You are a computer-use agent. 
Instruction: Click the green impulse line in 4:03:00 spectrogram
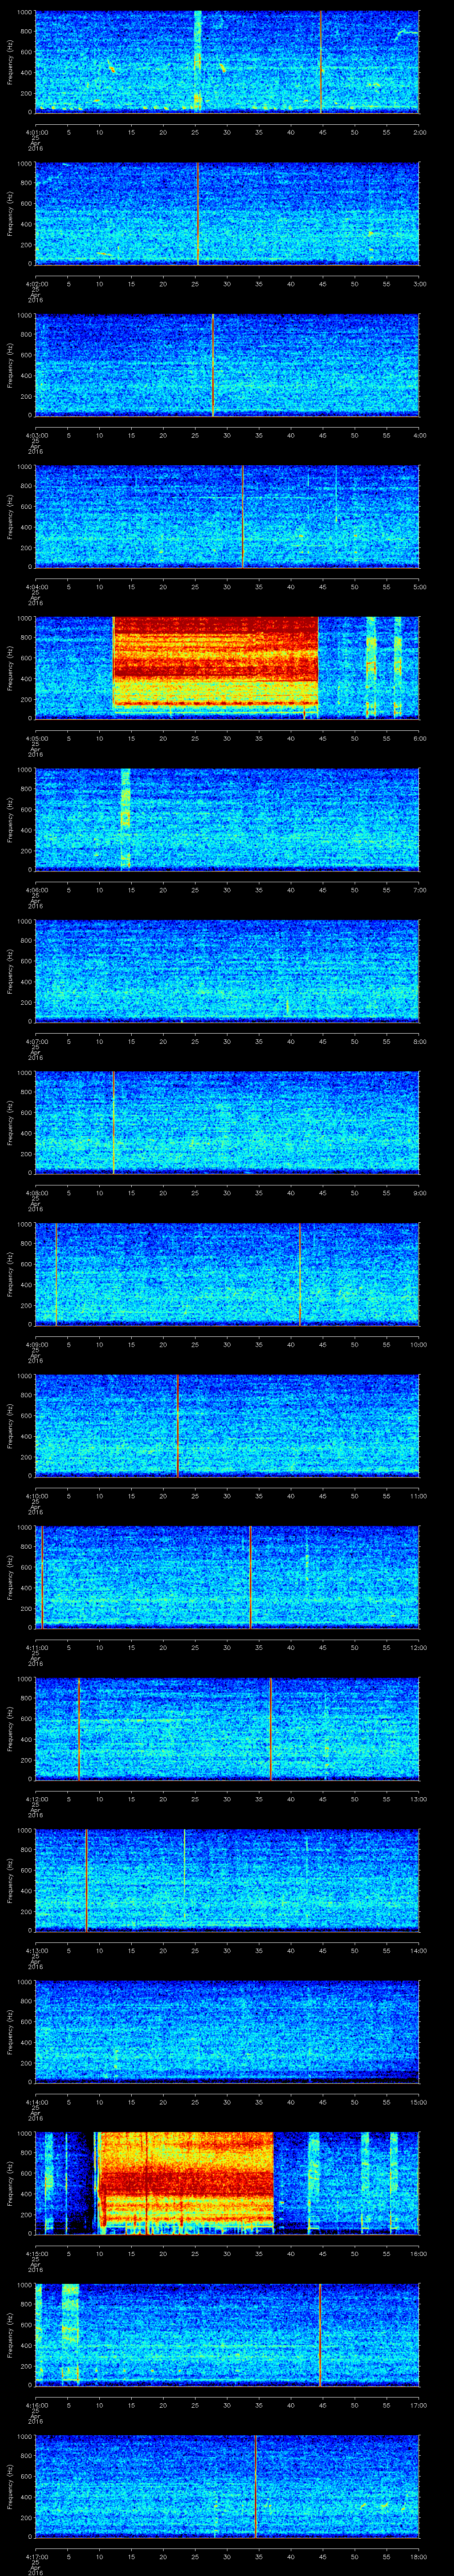coord(212,364)
